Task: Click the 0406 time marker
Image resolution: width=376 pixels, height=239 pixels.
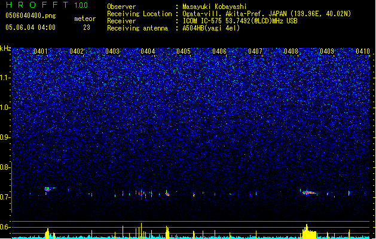Action: [219, 51]
